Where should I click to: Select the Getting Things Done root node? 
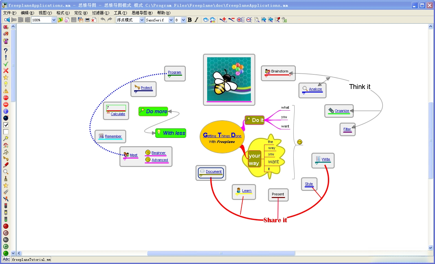click(x=222, y=137)
